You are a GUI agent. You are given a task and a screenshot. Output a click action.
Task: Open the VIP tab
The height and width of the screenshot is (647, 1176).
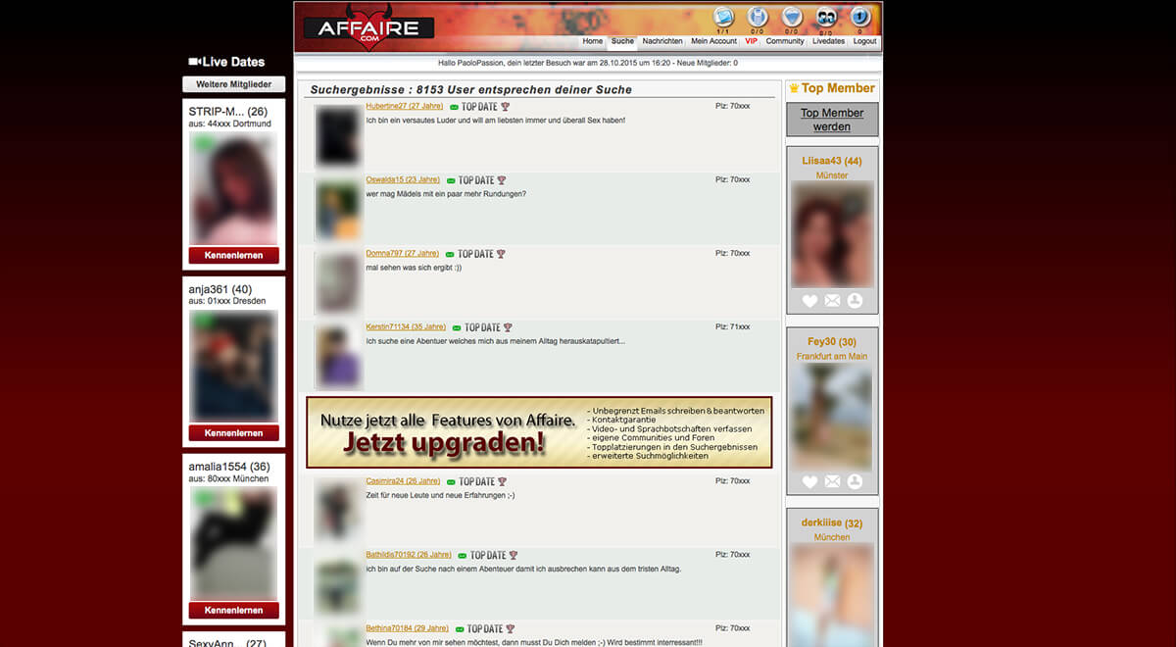(x=752, y=42)
